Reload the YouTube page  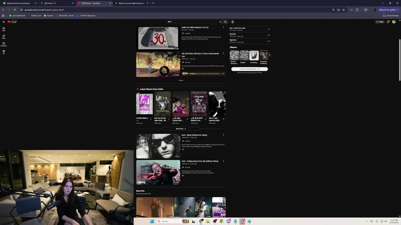coord(14,10)
